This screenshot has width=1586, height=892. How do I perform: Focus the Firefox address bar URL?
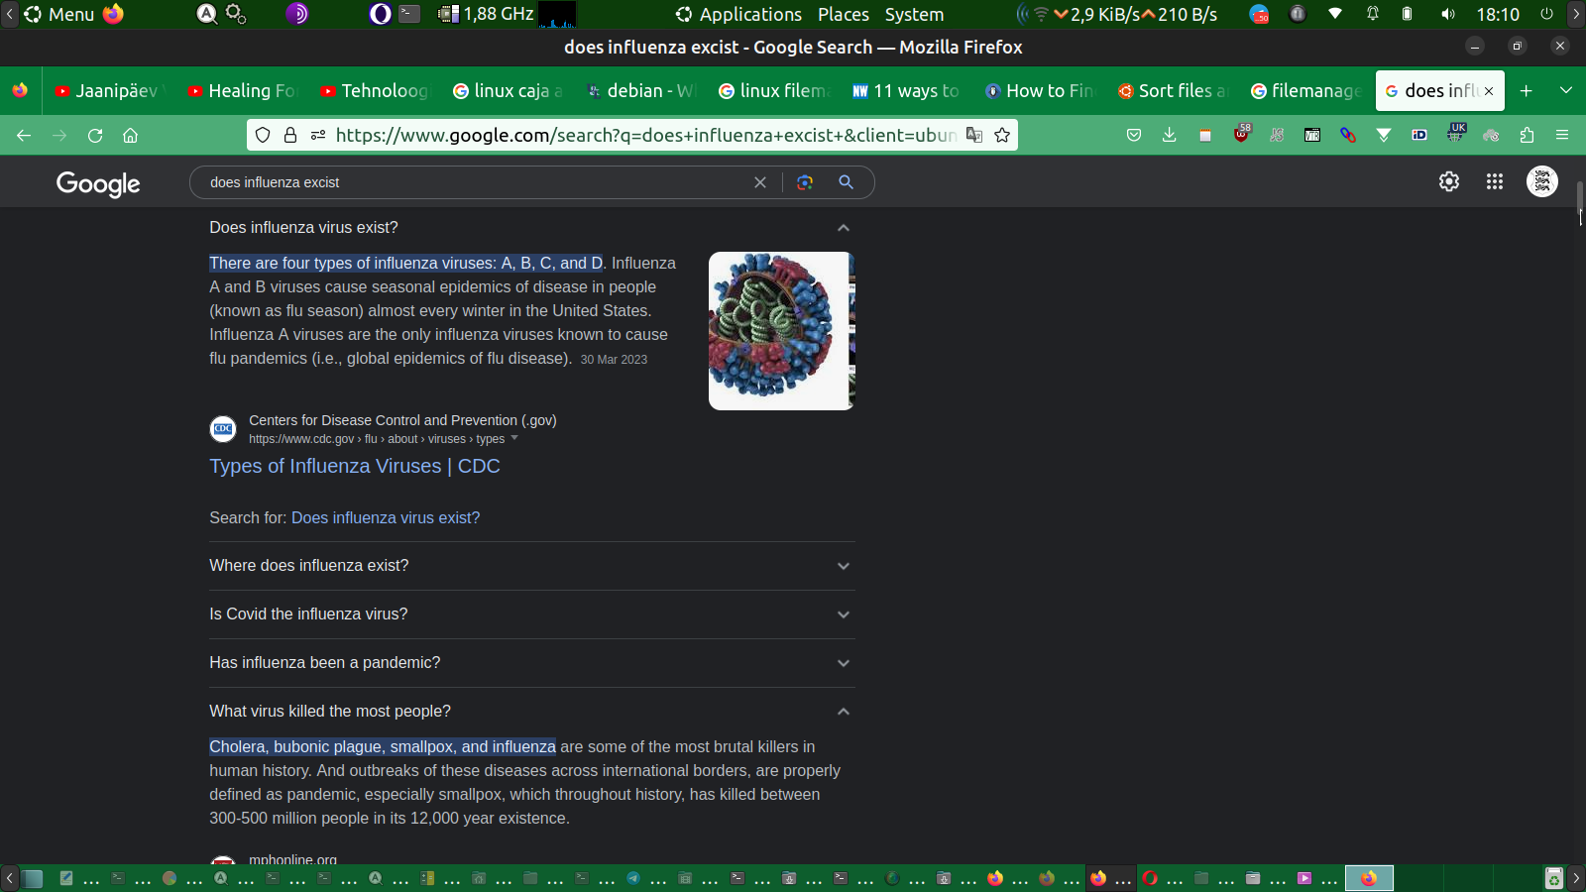tap(645, 135)
